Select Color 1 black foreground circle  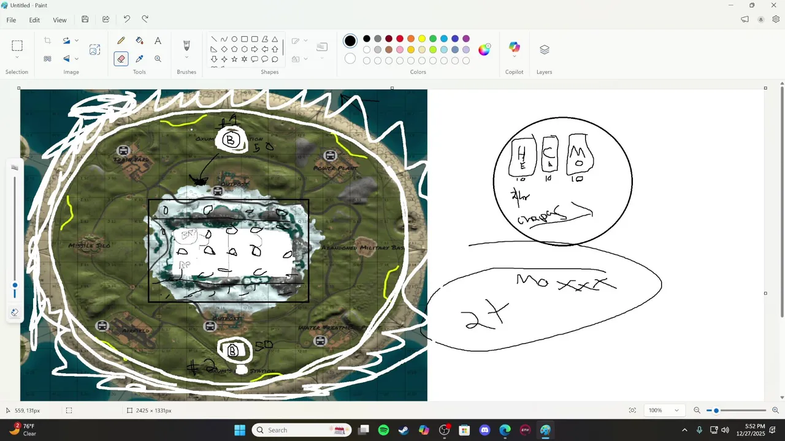tap(350, 41)
